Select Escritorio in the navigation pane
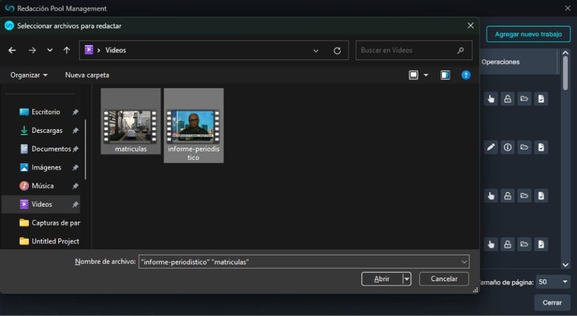 (x=46, y=112)
